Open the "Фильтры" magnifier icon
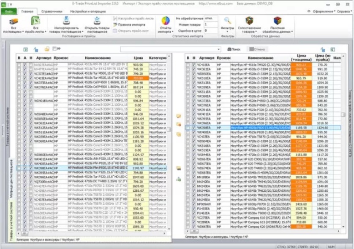354x249 pixels. 227,22
